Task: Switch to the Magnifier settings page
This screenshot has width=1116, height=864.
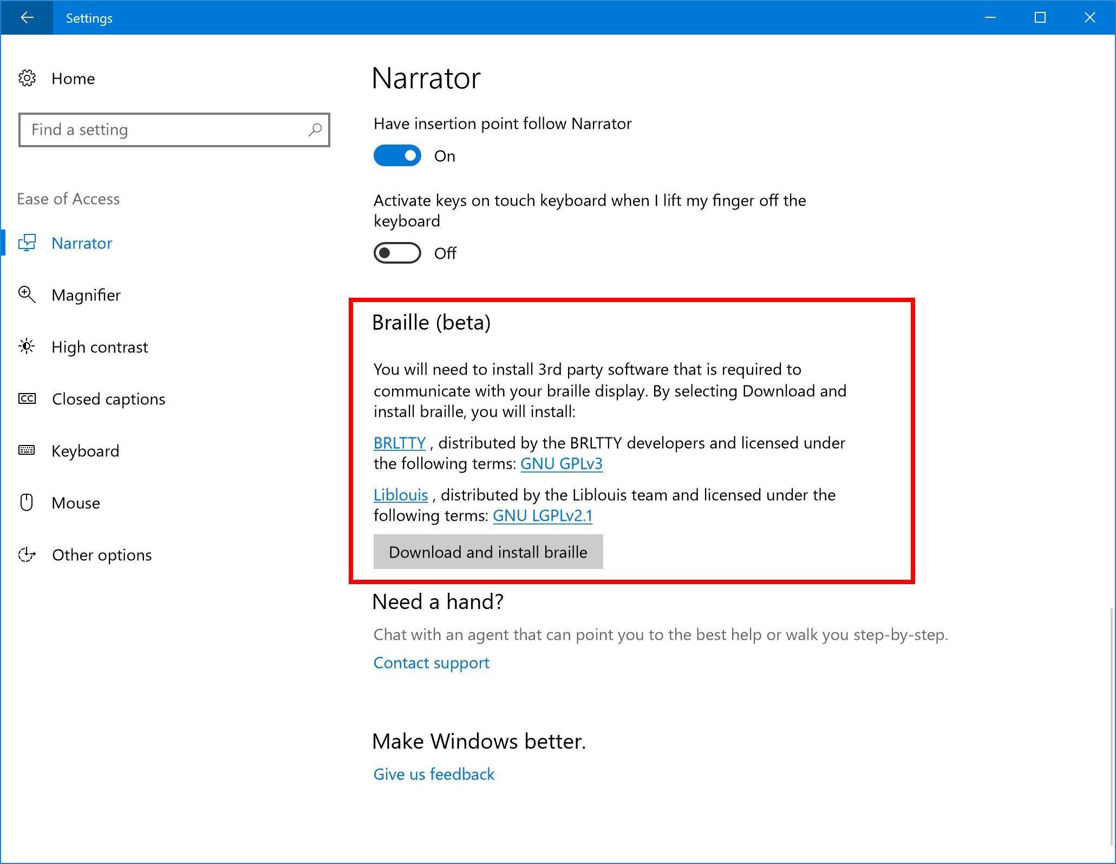Action: [x=86, y=294]
